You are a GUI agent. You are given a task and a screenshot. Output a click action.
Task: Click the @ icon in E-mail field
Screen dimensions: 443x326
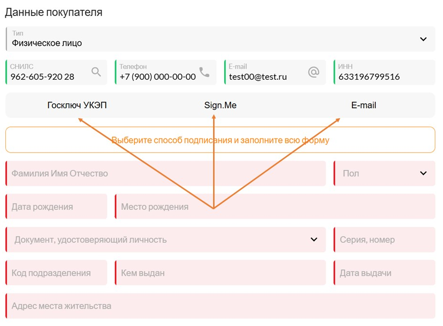point(313,72)
